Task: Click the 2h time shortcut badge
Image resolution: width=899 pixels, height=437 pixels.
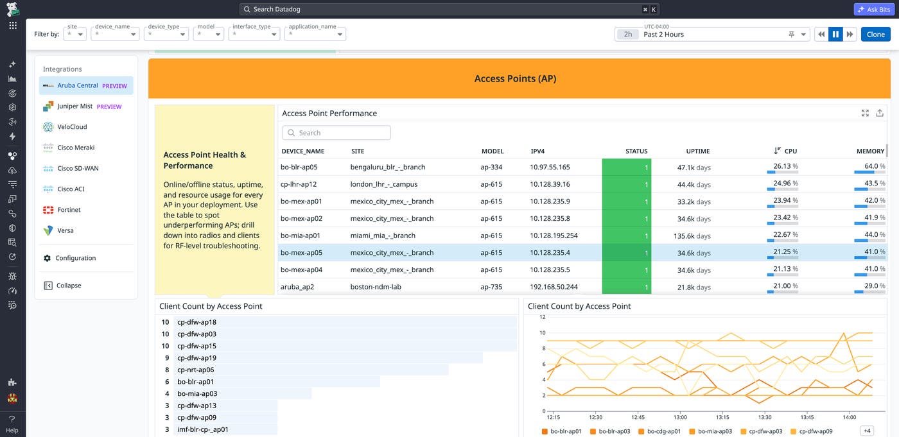Action: [x=628, y=35]
